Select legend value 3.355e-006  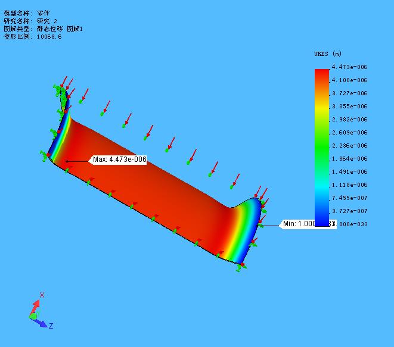349,106
